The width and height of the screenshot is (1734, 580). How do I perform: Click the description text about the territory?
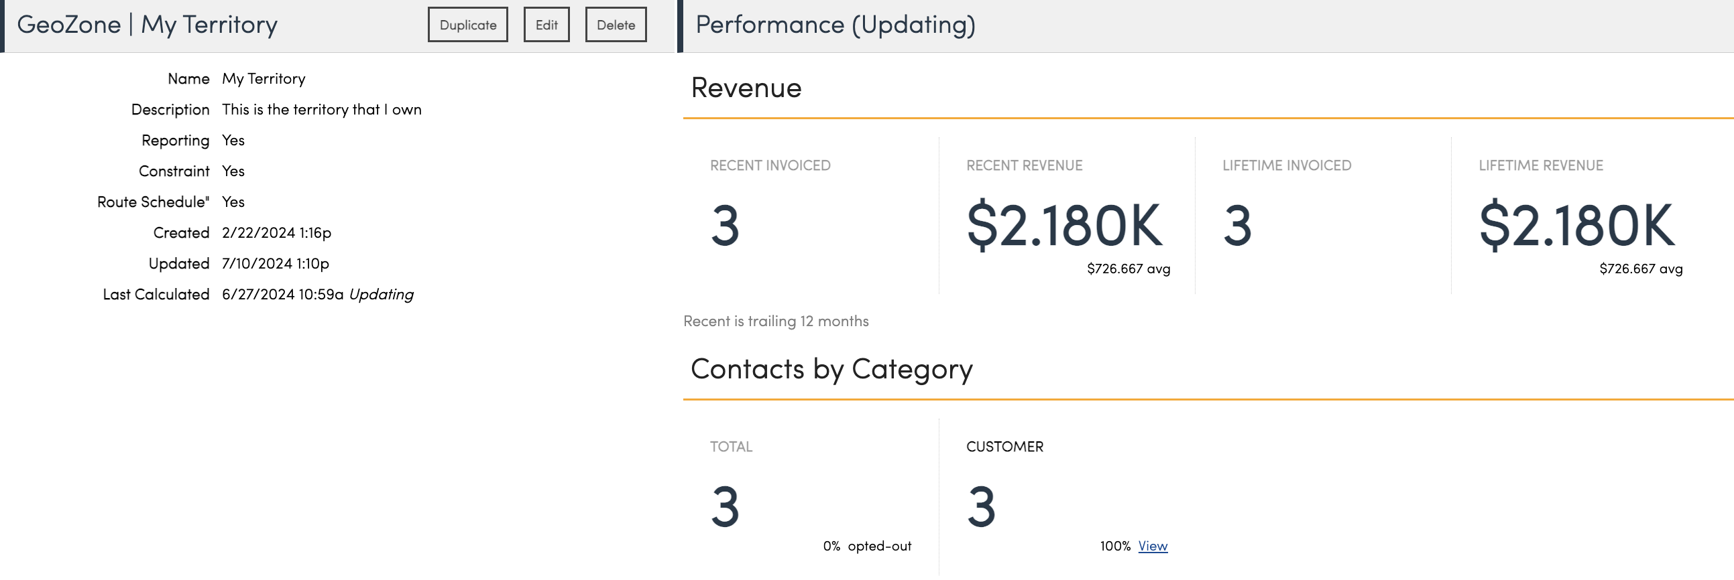tap(322, 110)
